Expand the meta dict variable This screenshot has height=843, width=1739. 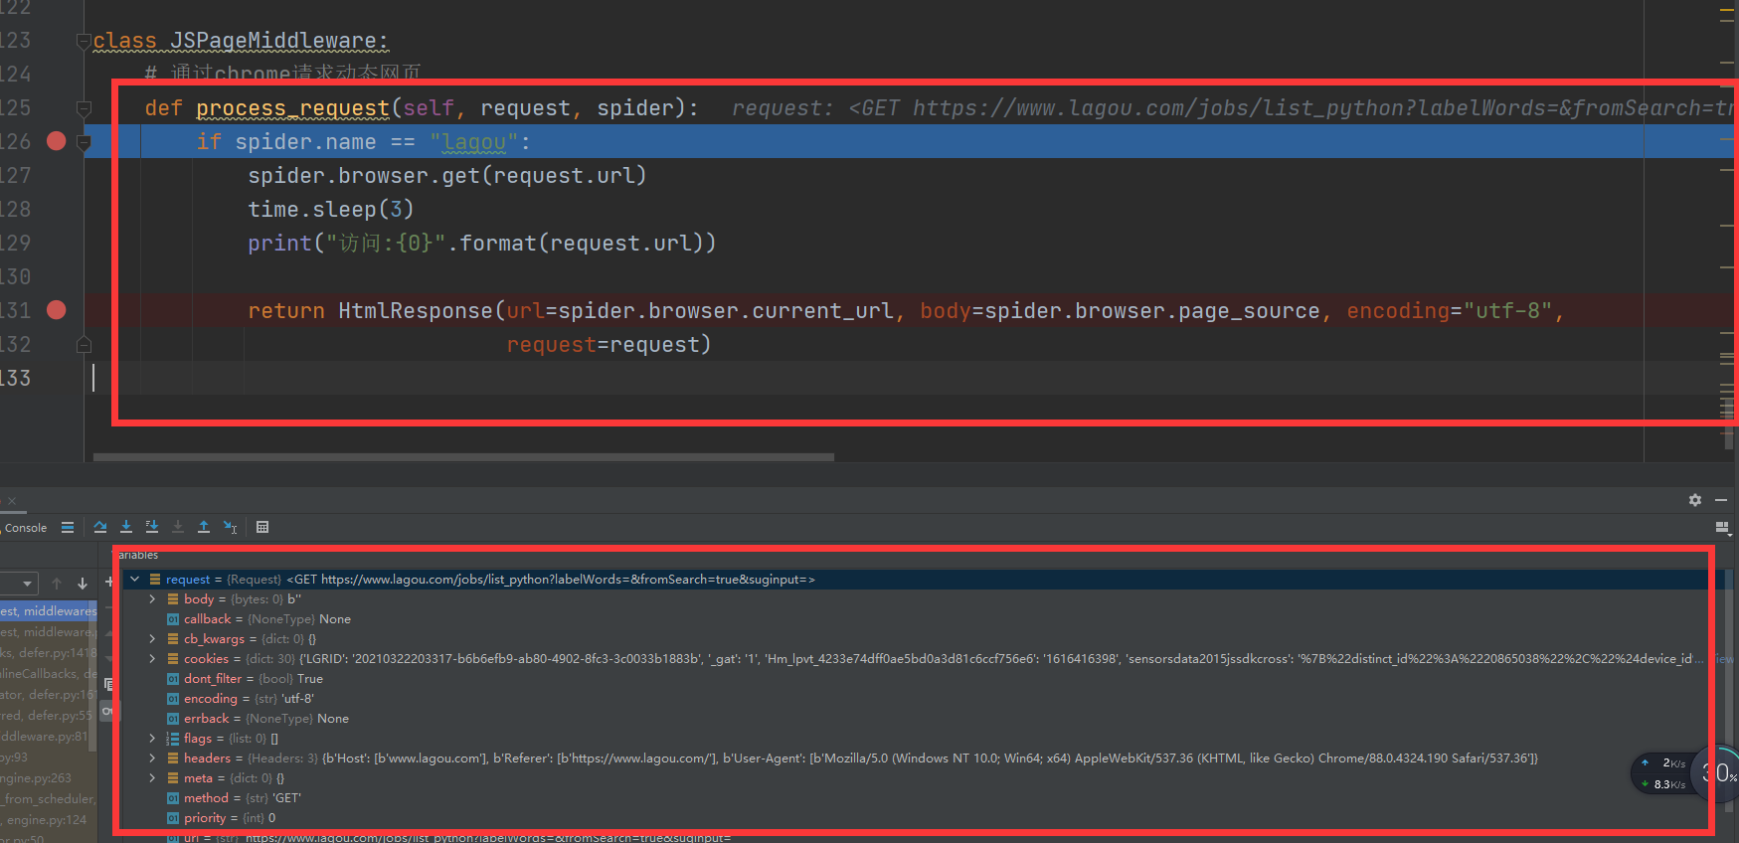152,777
